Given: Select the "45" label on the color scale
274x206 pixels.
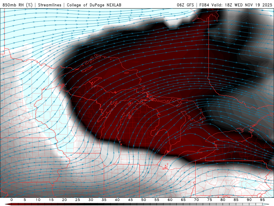Looking at the screenshot, I should click(130, 200).
